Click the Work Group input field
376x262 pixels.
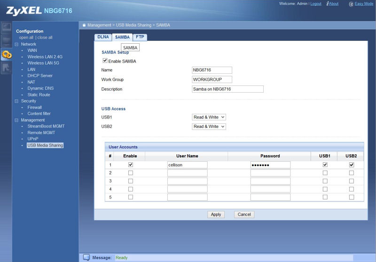[212, 79]
